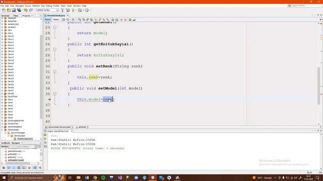Expand the BankaTest project node
This screenshot has width=323, height=181.
(2, 21)
